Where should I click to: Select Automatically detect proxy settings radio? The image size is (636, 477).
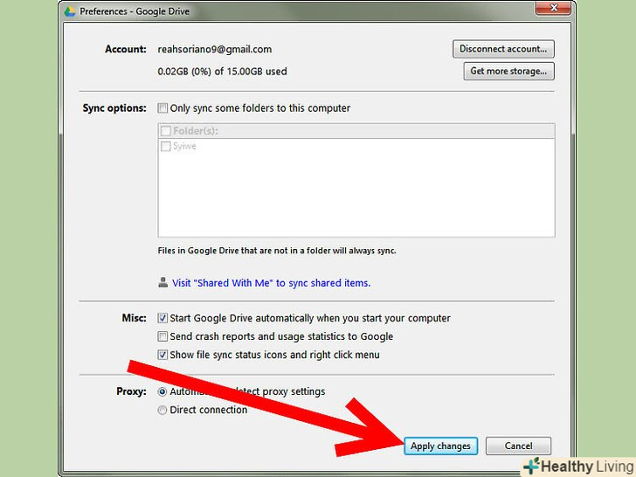tap(162, 391)
